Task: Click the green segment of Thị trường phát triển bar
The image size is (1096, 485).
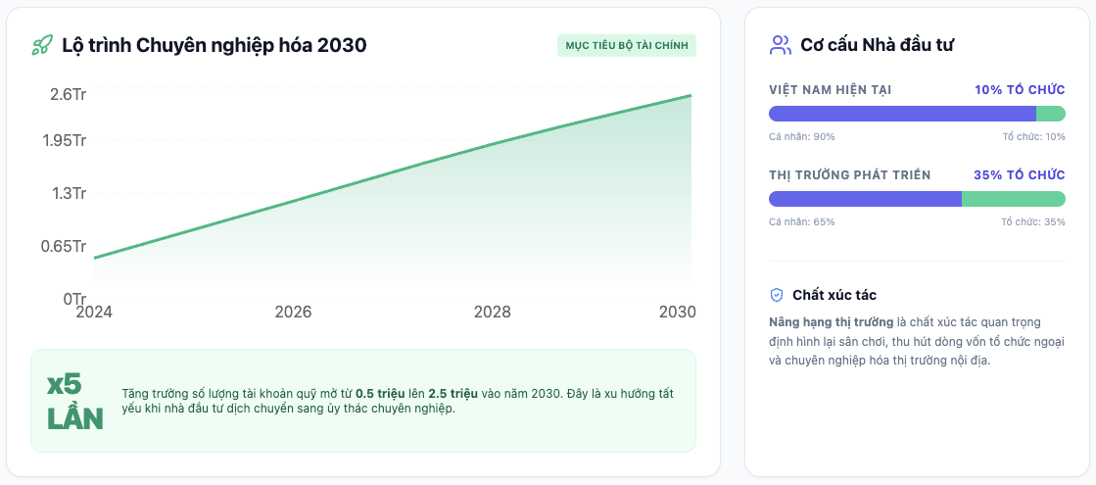Action: click(1013, 199)
